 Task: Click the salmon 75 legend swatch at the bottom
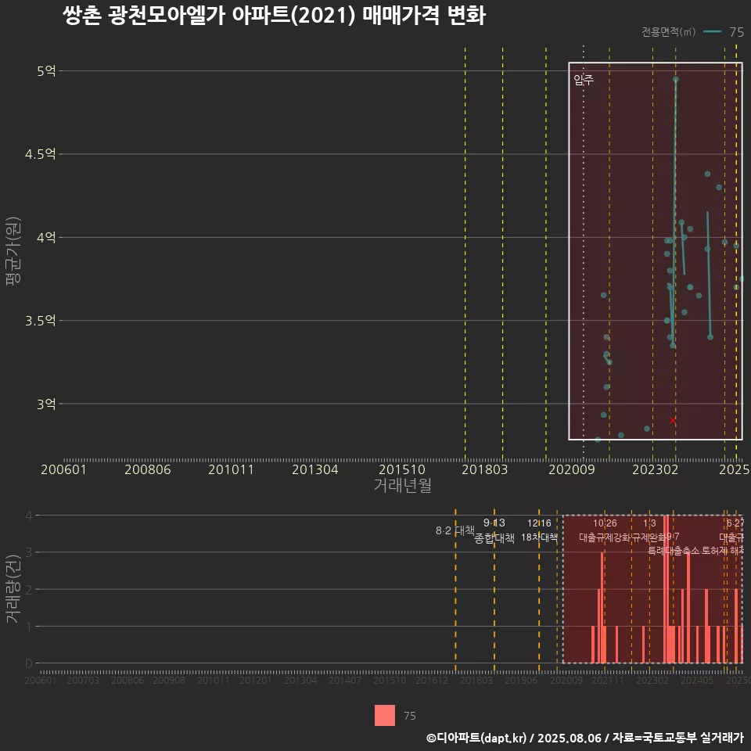coord(385,715)
